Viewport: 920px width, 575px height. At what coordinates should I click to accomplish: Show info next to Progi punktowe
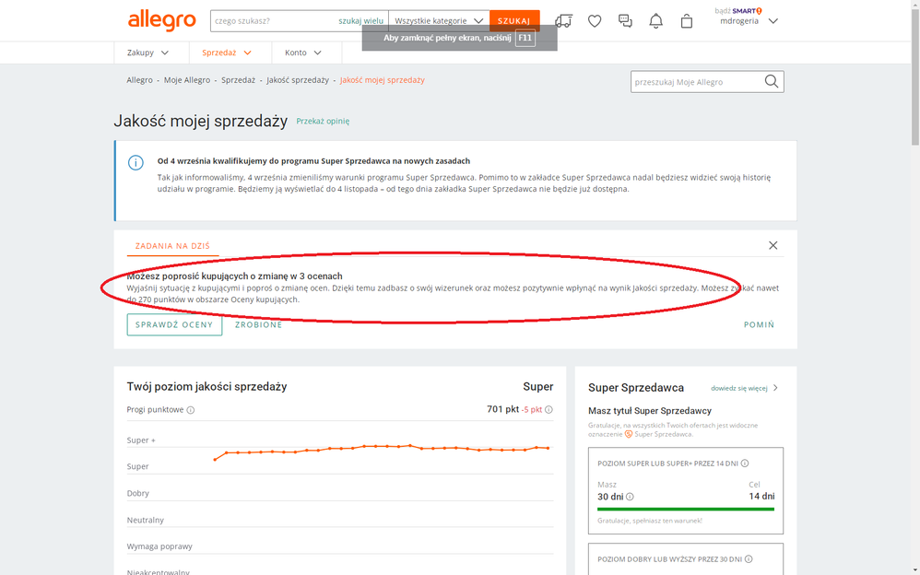[191, 410]
